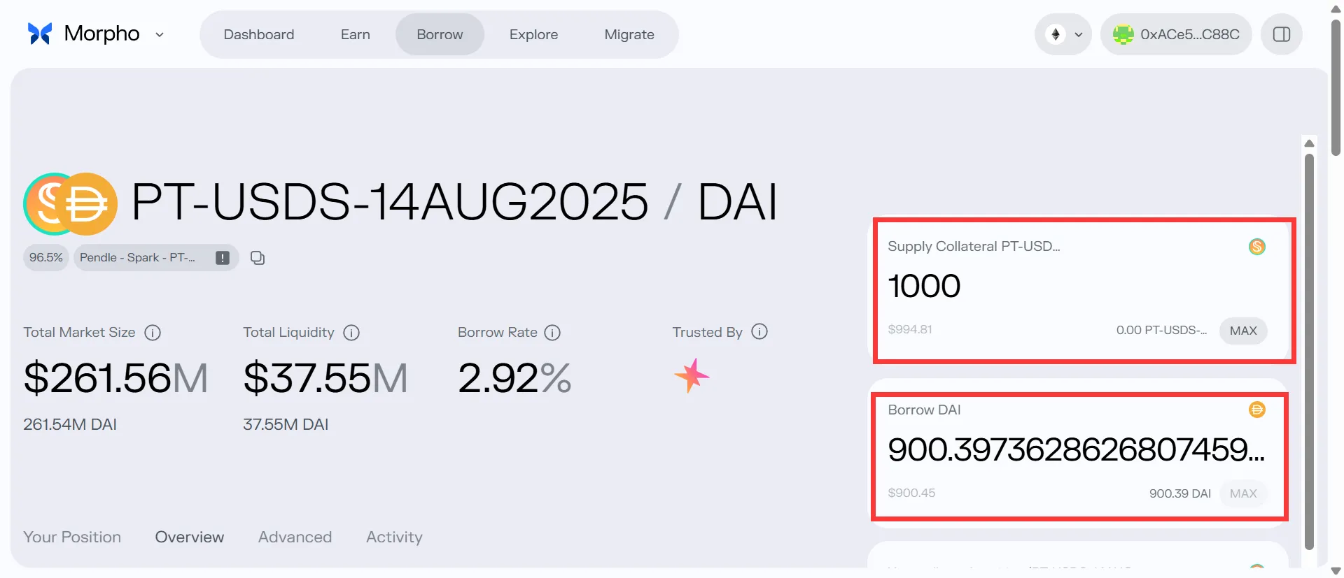Click the 2.92% borrow rate value
The width and height of the screenshot is (1344, 578).
click(x=514, y=378)
